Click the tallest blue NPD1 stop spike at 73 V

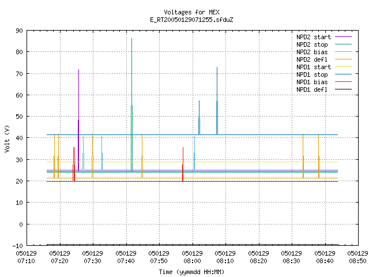(x=217, y=101)
